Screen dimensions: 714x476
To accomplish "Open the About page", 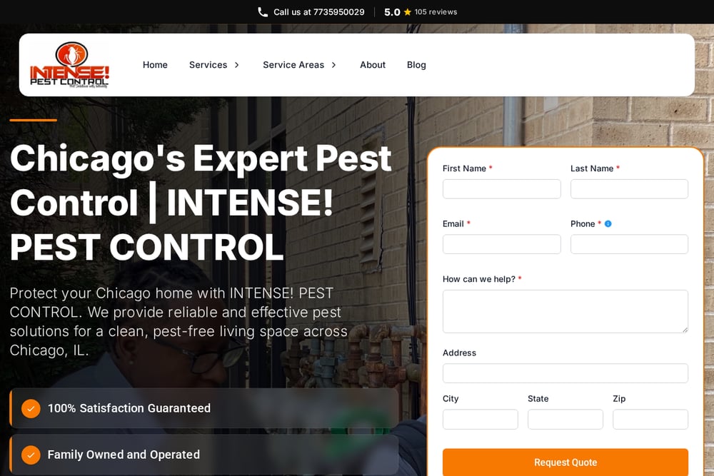I will (373, 65).
